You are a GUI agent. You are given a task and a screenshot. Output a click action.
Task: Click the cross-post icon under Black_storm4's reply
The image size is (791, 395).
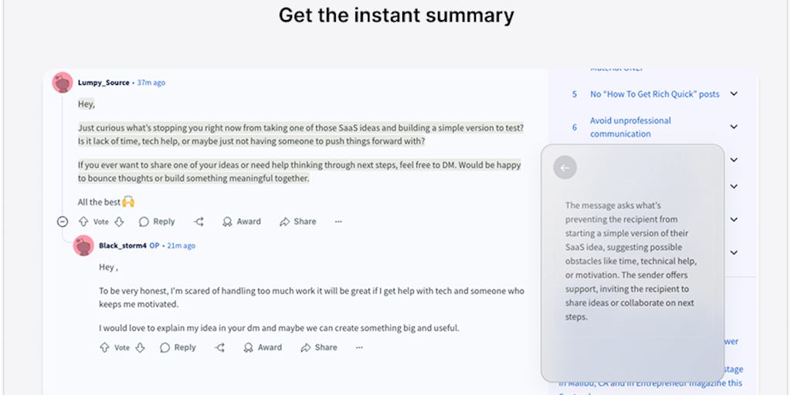coord(219,347)
